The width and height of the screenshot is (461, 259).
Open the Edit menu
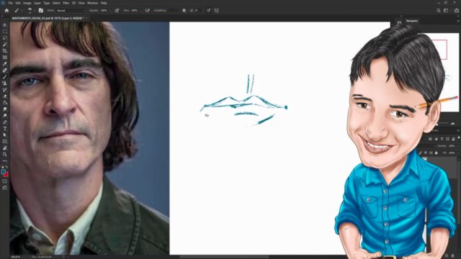pos(18,3)
